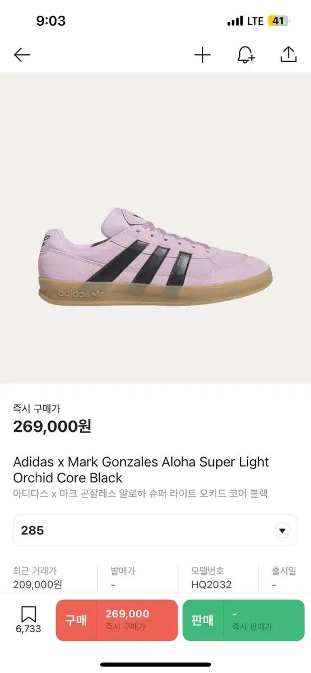Tap the share upload icon
The image size is (311, 673).
click(287, 54)
